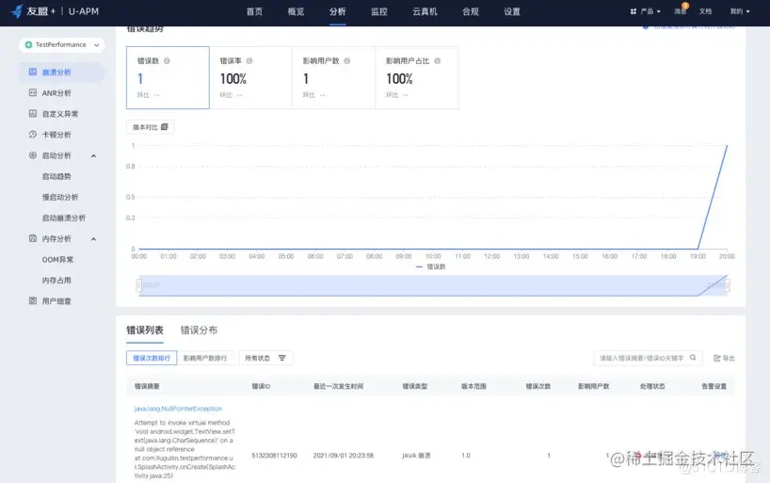This screenshot has width=770, height=483.
Task: Open the 消息 notifications badge
Action: pos(685,6)
